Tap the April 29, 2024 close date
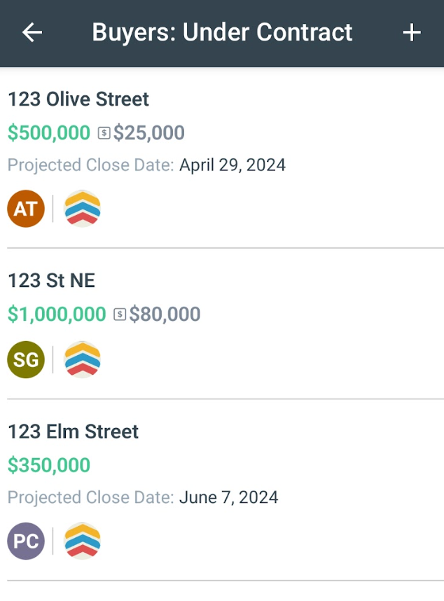The width and height of the screenshot is (444, 601). (233, 165)
